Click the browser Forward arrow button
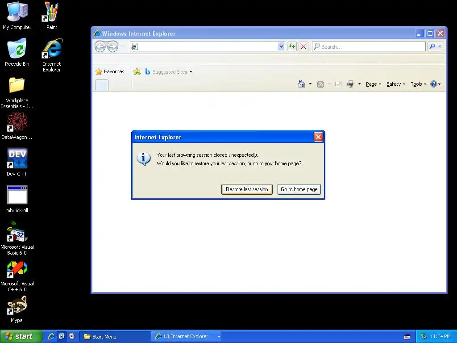 [x=113, y=46]
